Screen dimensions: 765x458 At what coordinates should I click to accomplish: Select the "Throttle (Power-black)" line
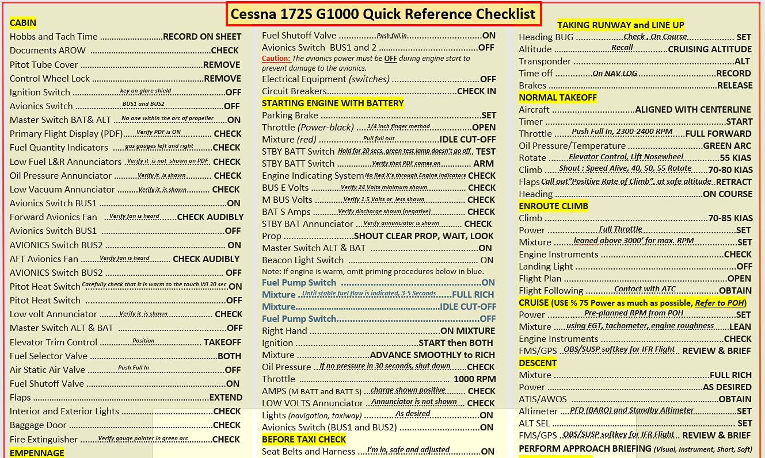tap(379, 128)
